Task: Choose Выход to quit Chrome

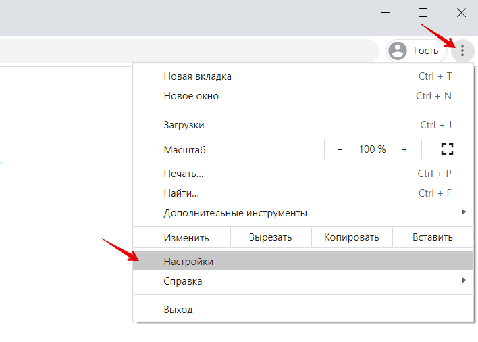Action: pos(178,310)
